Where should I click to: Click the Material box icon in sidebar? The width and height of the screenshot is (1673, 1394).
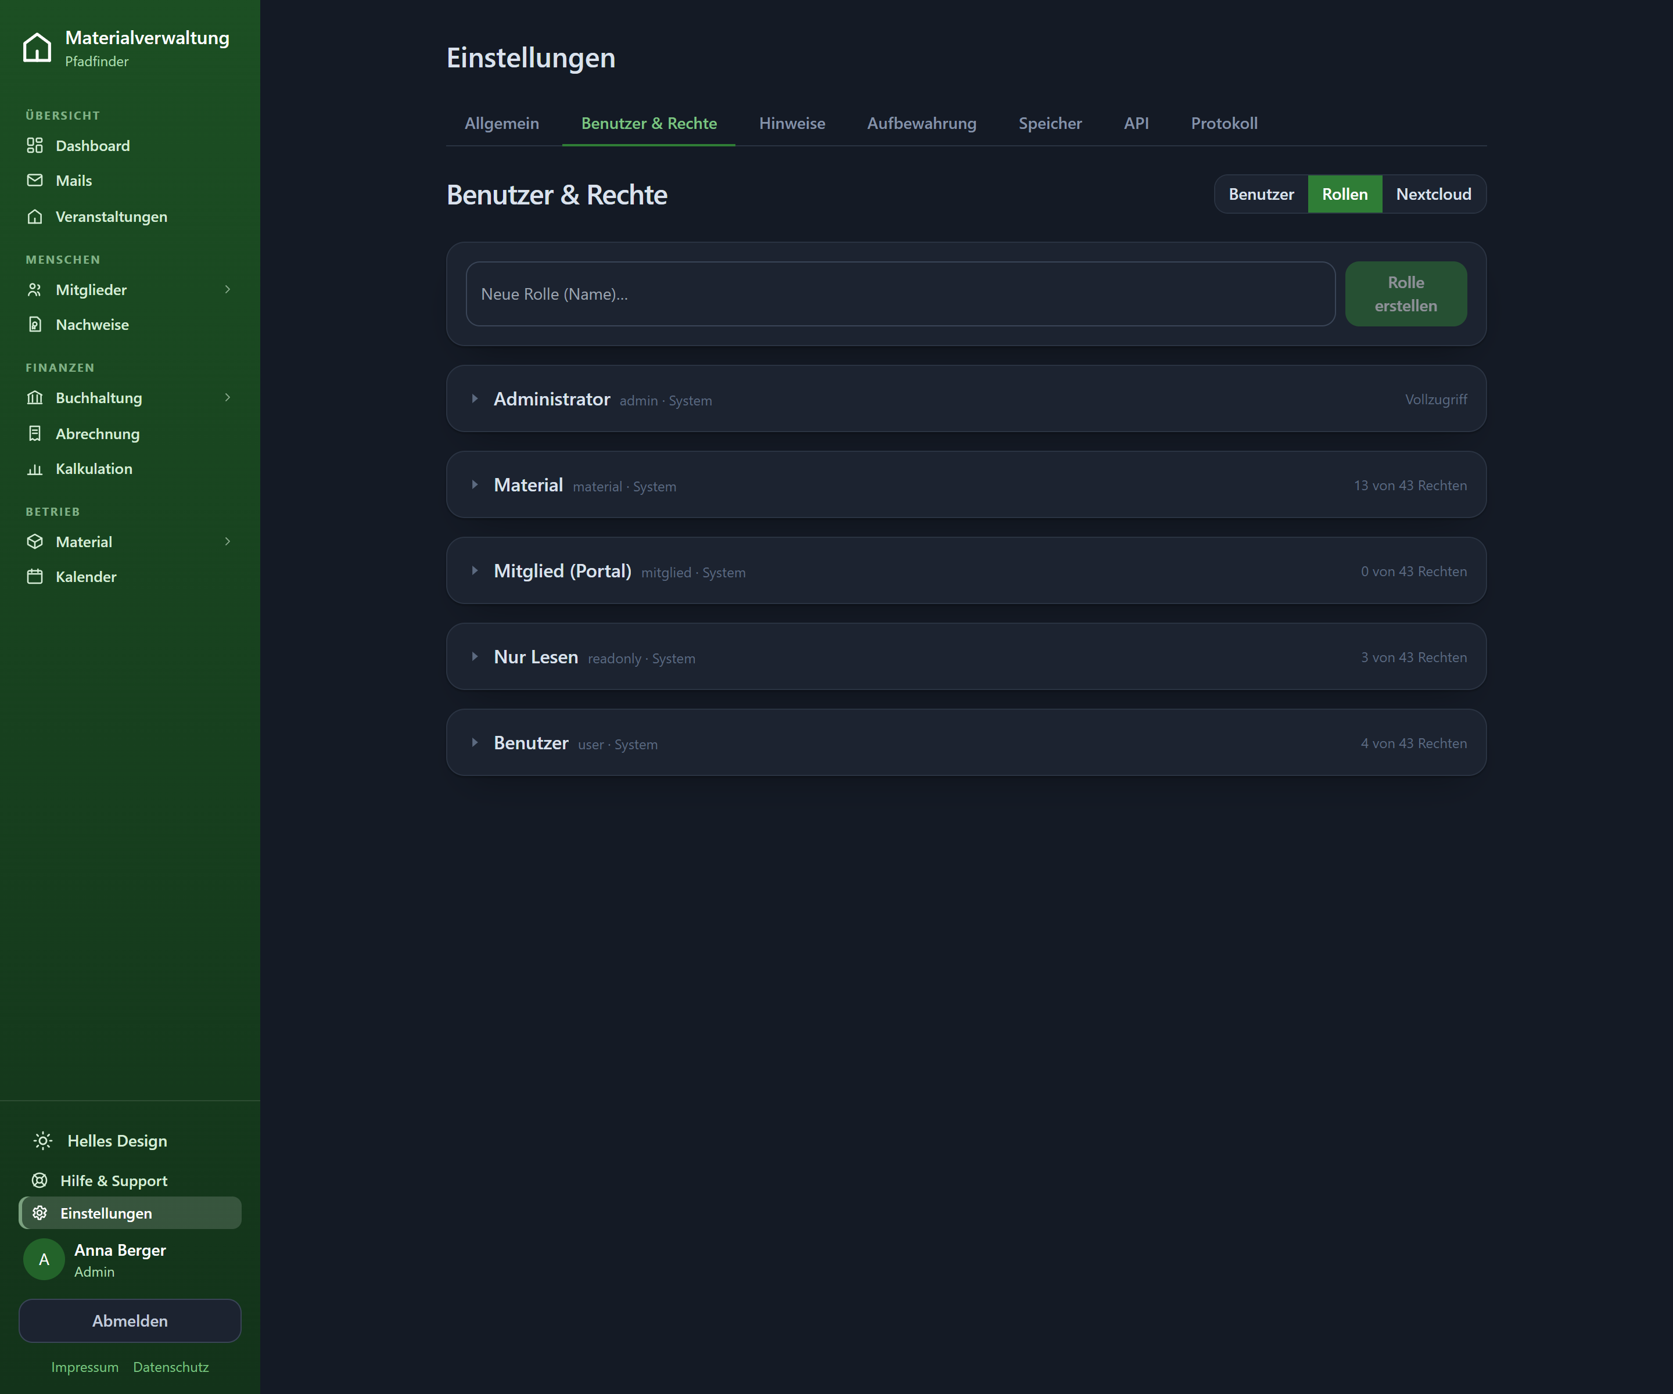point(35,542)
